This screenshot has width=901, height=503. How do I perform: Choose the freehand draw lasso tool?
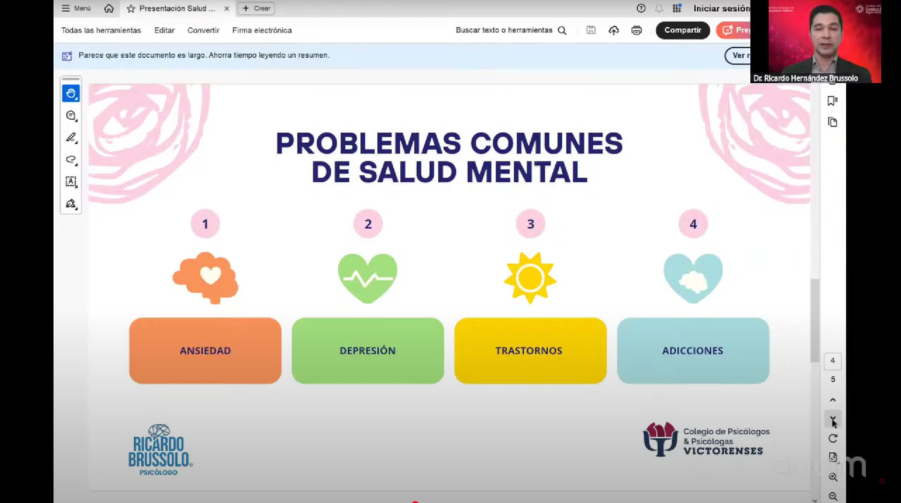pyautogui.click(x=71, y=160)
